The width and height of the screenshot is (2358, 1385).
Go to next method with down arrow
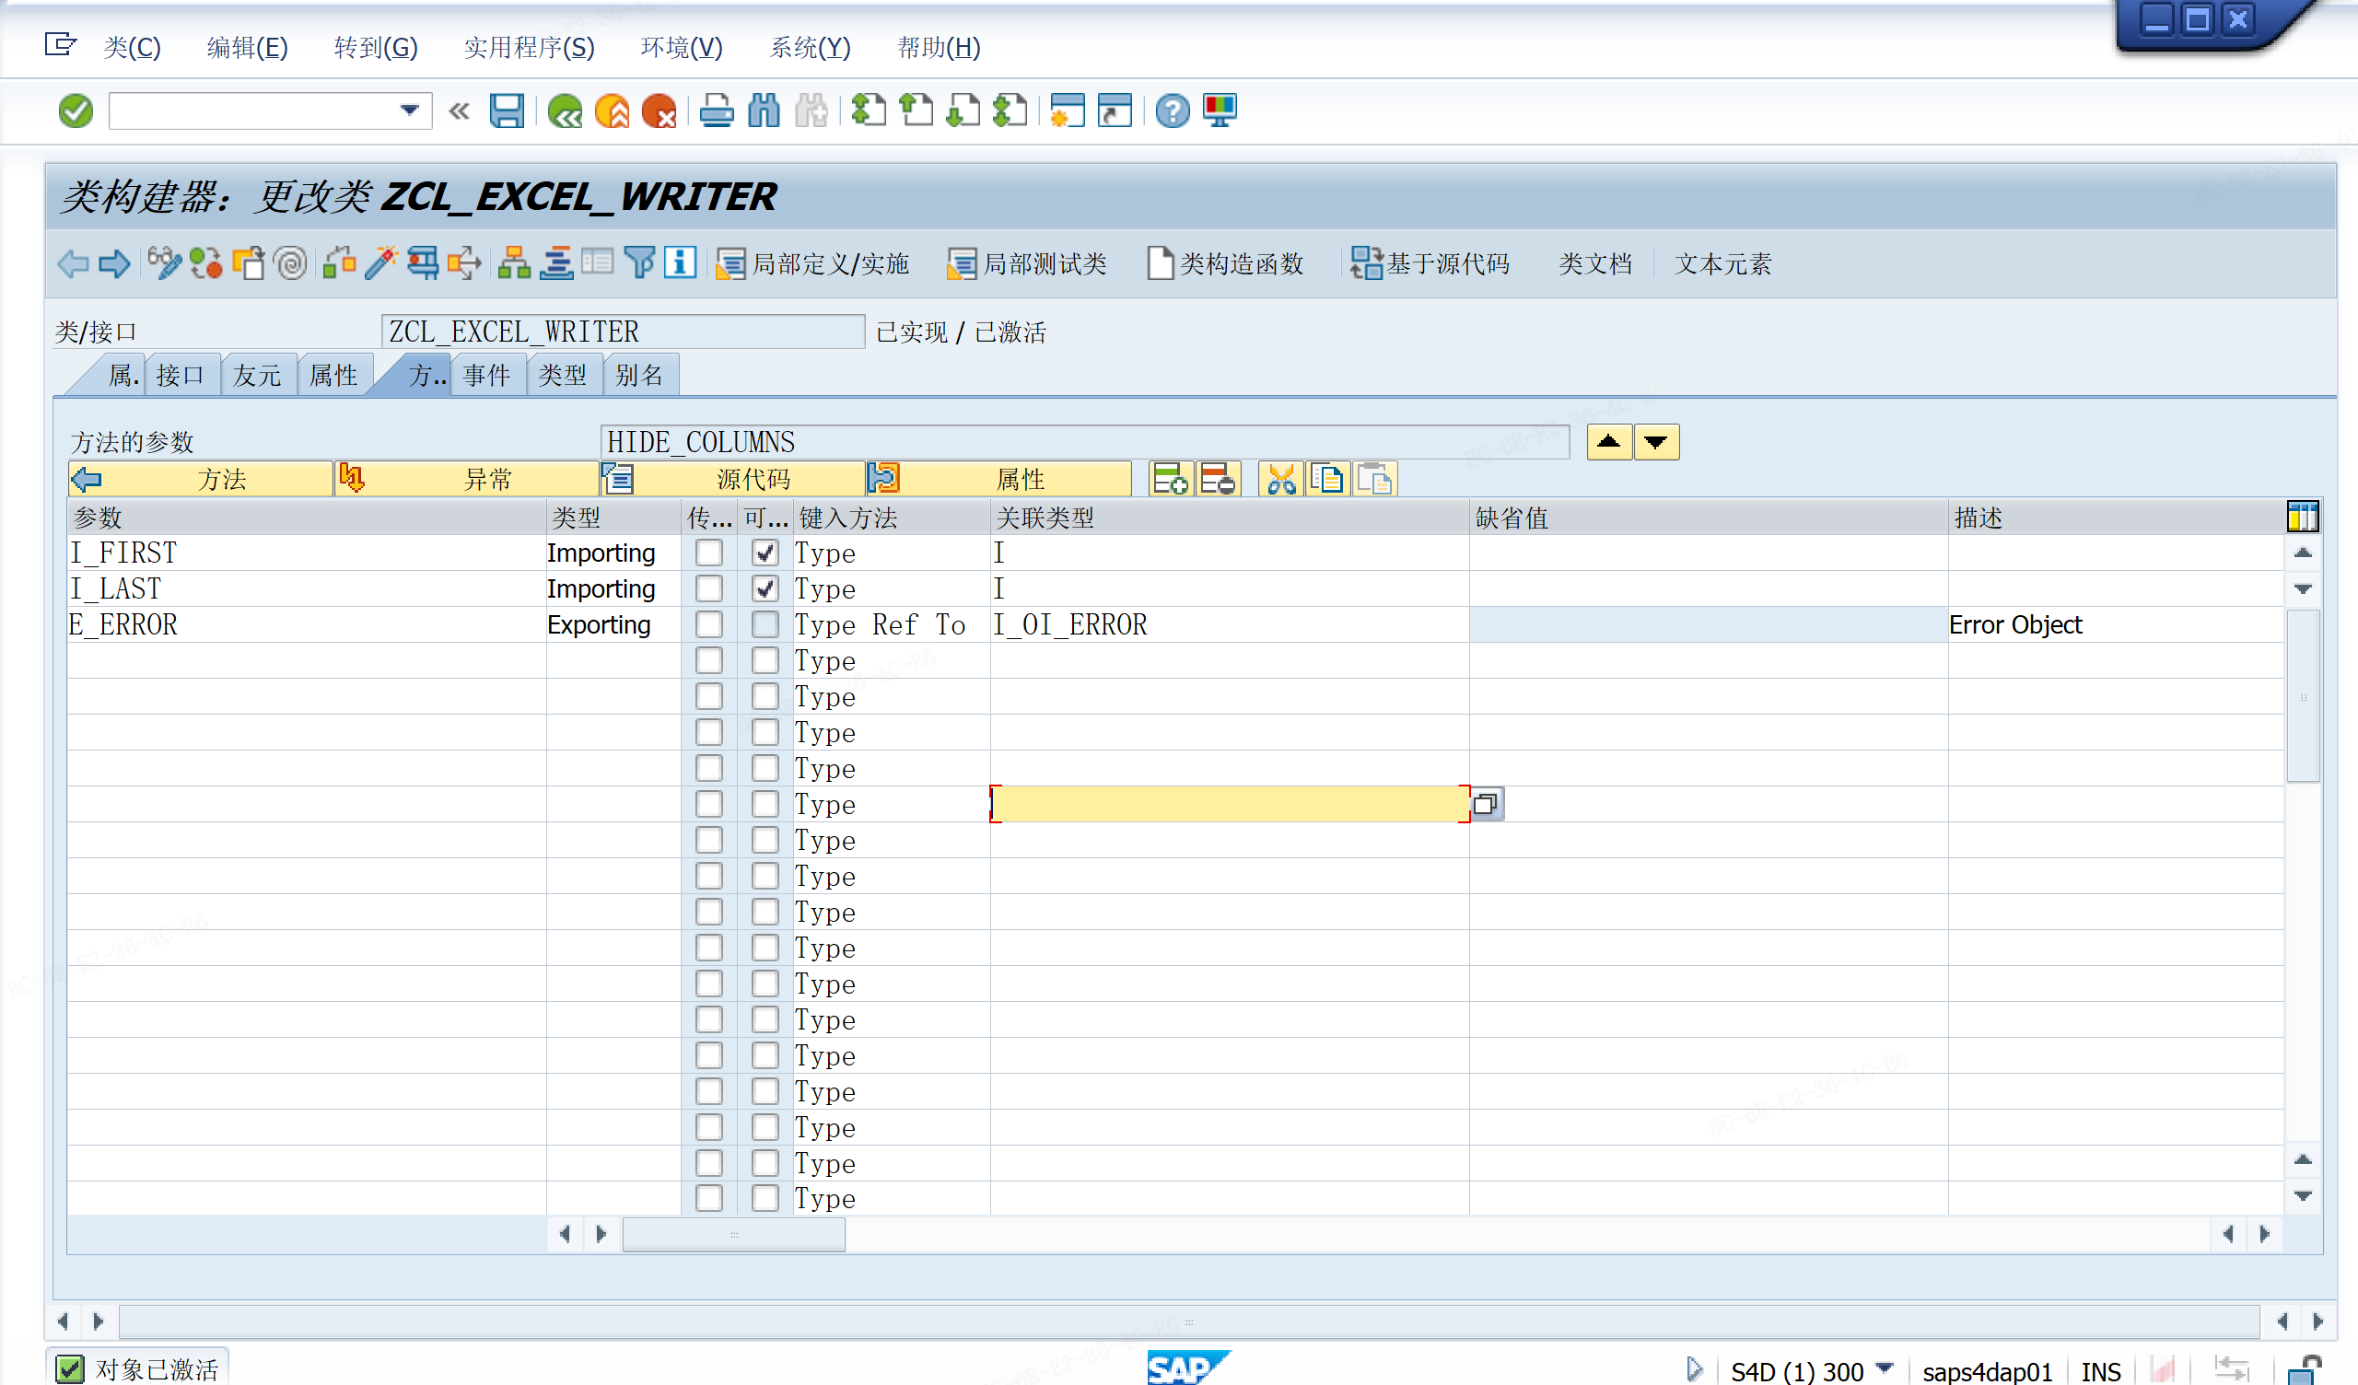click(1656, 443)
